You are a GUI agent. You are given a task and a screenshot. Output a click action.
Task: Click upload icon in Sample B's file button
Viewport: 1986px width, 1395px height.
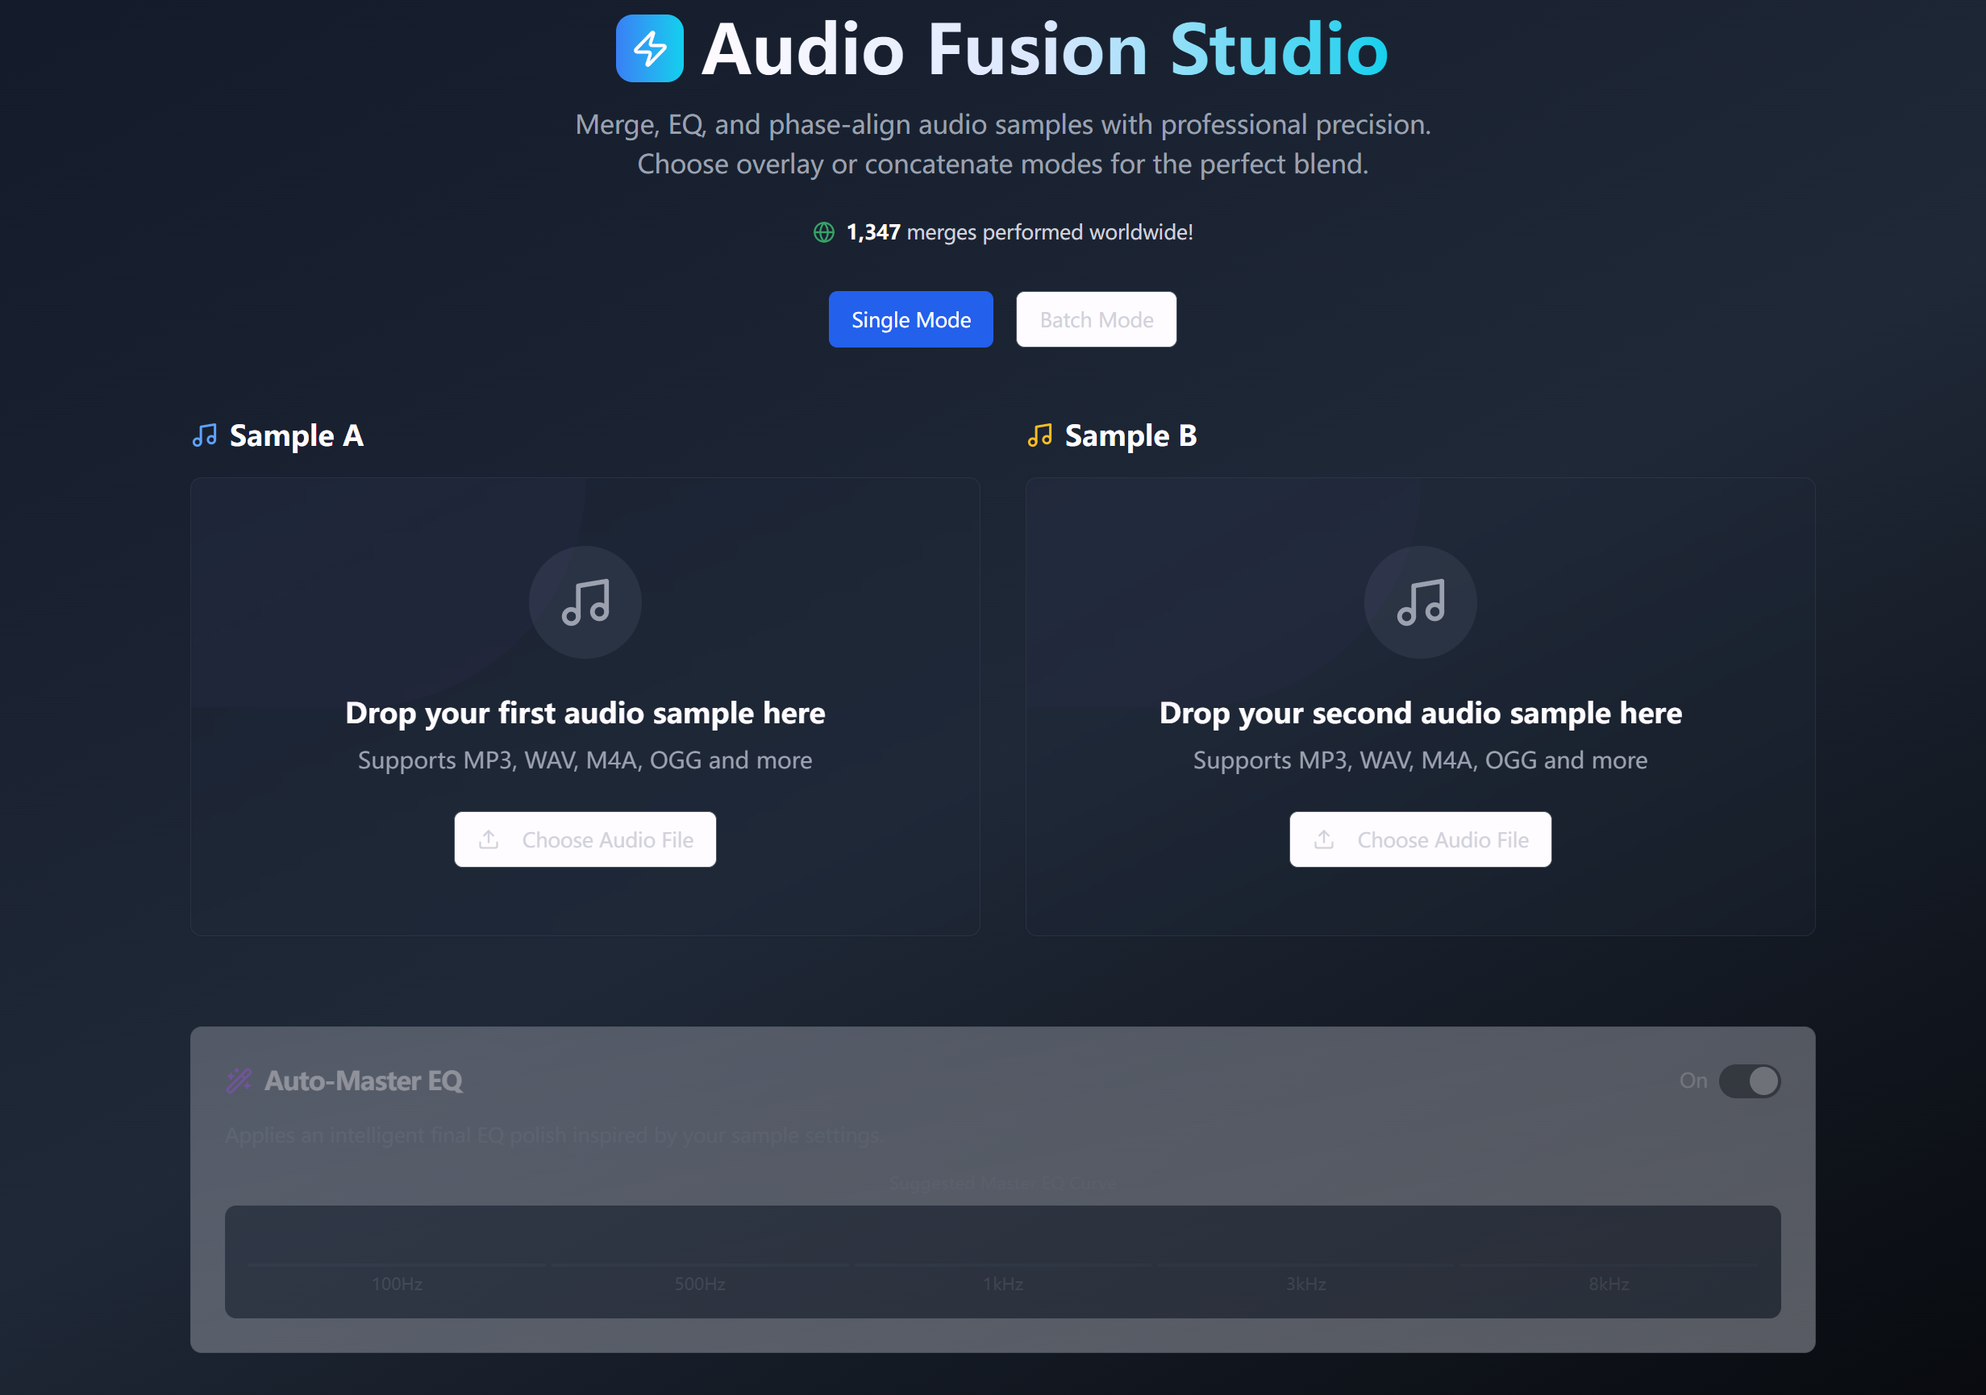click(x=1323, y=839)
